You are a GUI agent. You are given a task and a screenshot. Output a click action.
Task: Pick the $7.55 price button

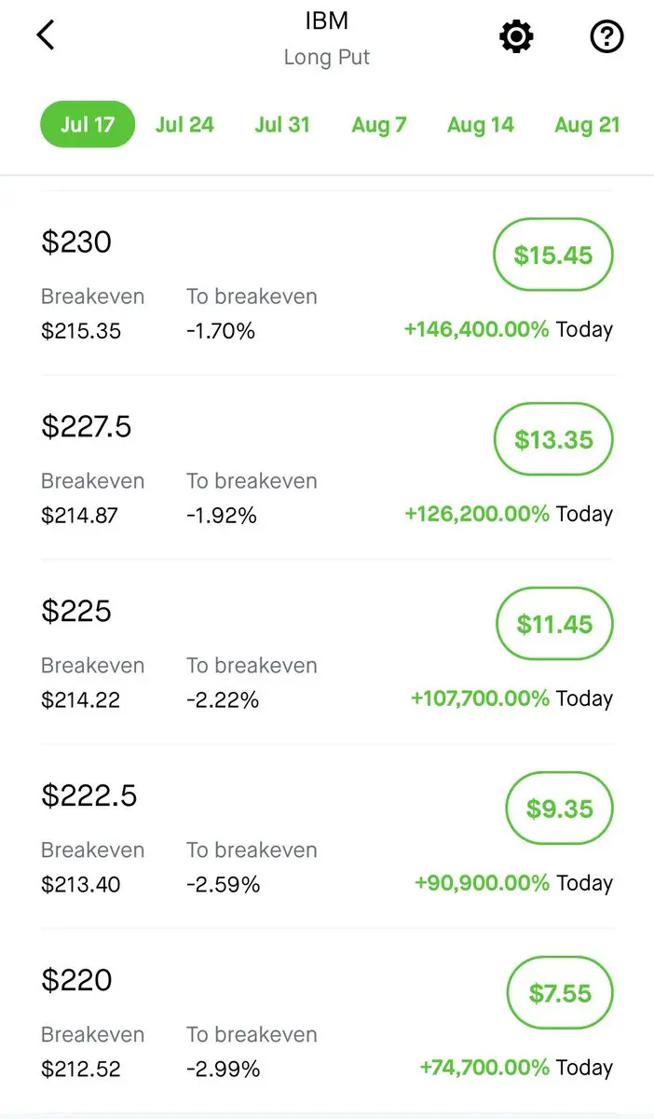pos(561,993)
